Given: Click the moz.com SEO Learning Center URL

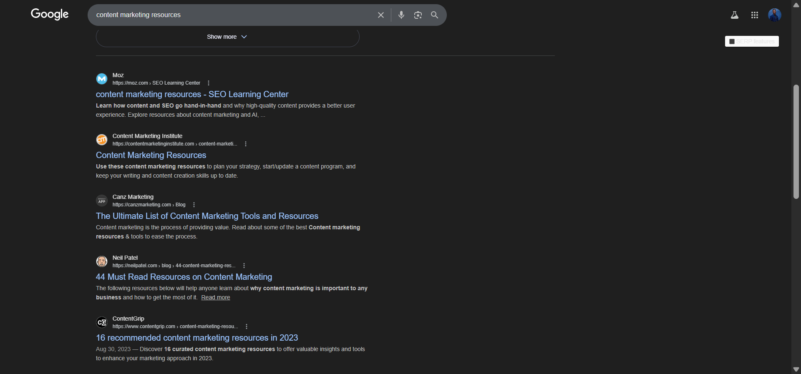Looking at the screenshot, I should 156,83.
